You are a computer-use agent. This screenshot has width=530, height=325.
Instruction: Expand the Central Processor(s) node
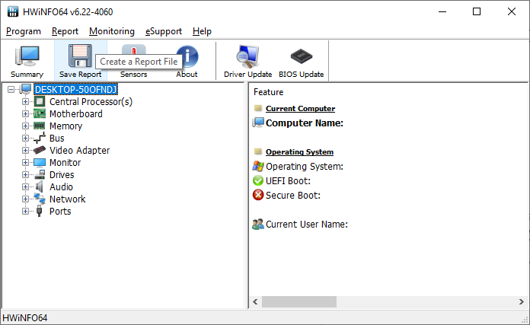(x=26, y=102)
